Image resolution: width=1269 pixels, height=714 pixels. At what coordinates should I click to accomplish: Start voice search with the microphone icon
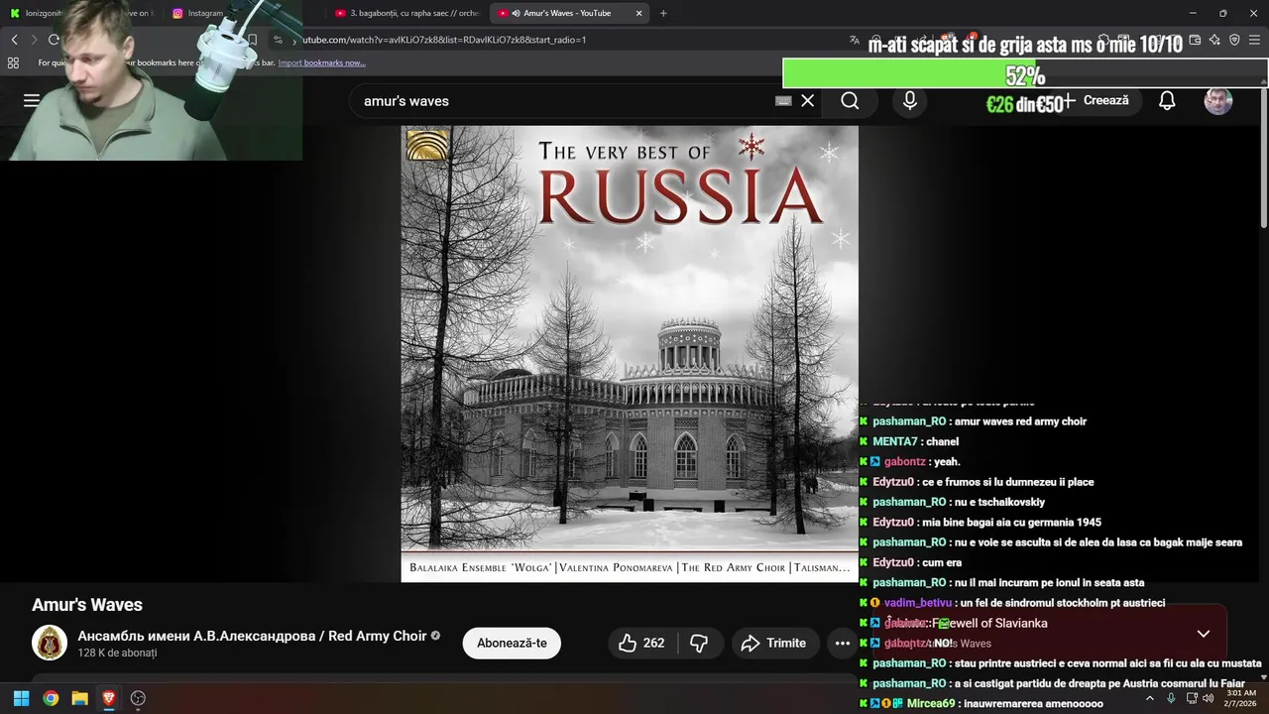click(x=910, y=100)
